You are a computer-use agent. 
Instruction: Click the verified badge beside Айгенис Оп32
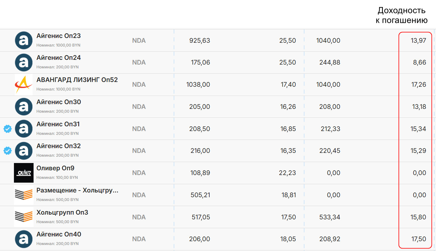tap(8, 151)
